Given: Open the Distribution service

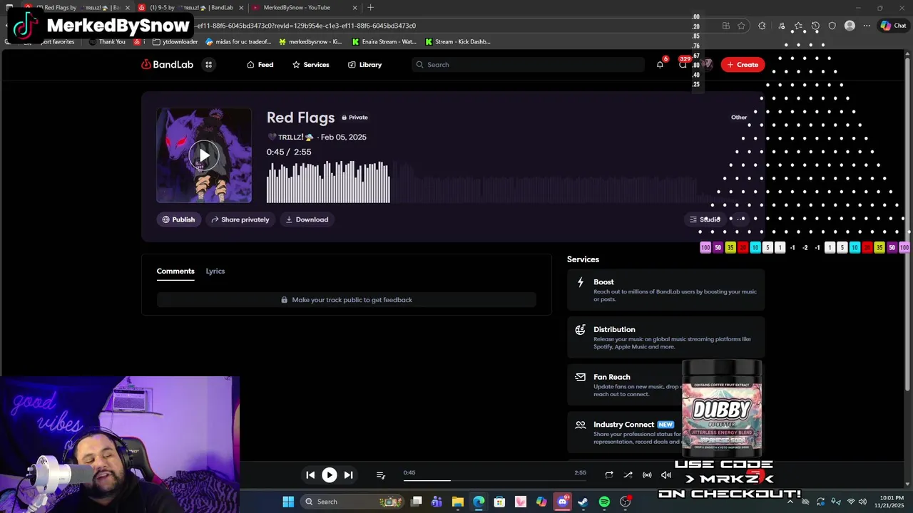Looking at the screenshot, I should (665, 337).
